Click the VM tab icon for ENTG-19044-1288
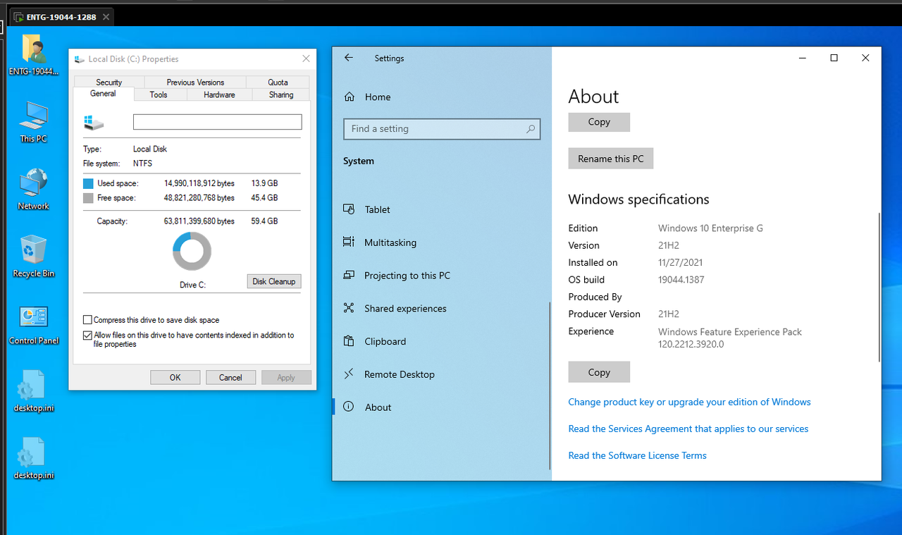 pyautogui.click(x=18, y=17)
